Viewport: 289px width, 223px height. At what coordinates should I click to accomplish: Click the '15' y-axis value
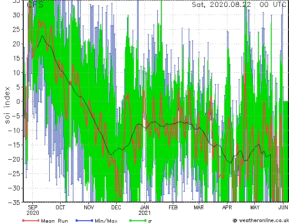tap(16, 58)
